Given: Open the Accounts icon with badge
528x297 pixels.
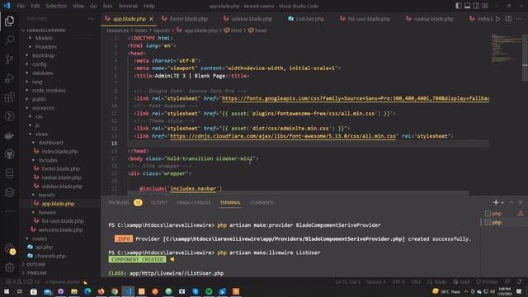Looking at the screenshot, I should (9, 248).
